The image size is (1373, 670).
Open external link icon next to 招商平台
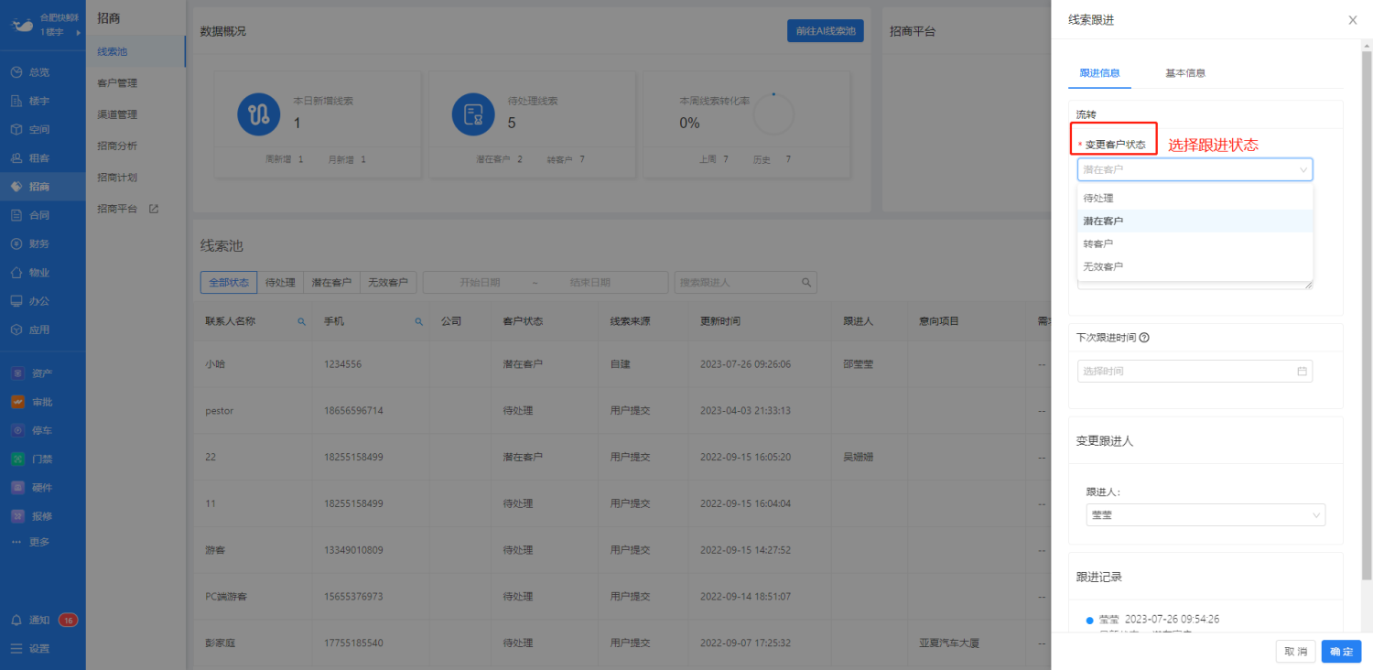coord(154,209)
